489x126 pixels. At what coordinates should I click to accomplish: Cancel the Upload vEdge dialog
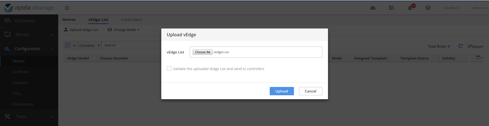(x=310, y=91)
